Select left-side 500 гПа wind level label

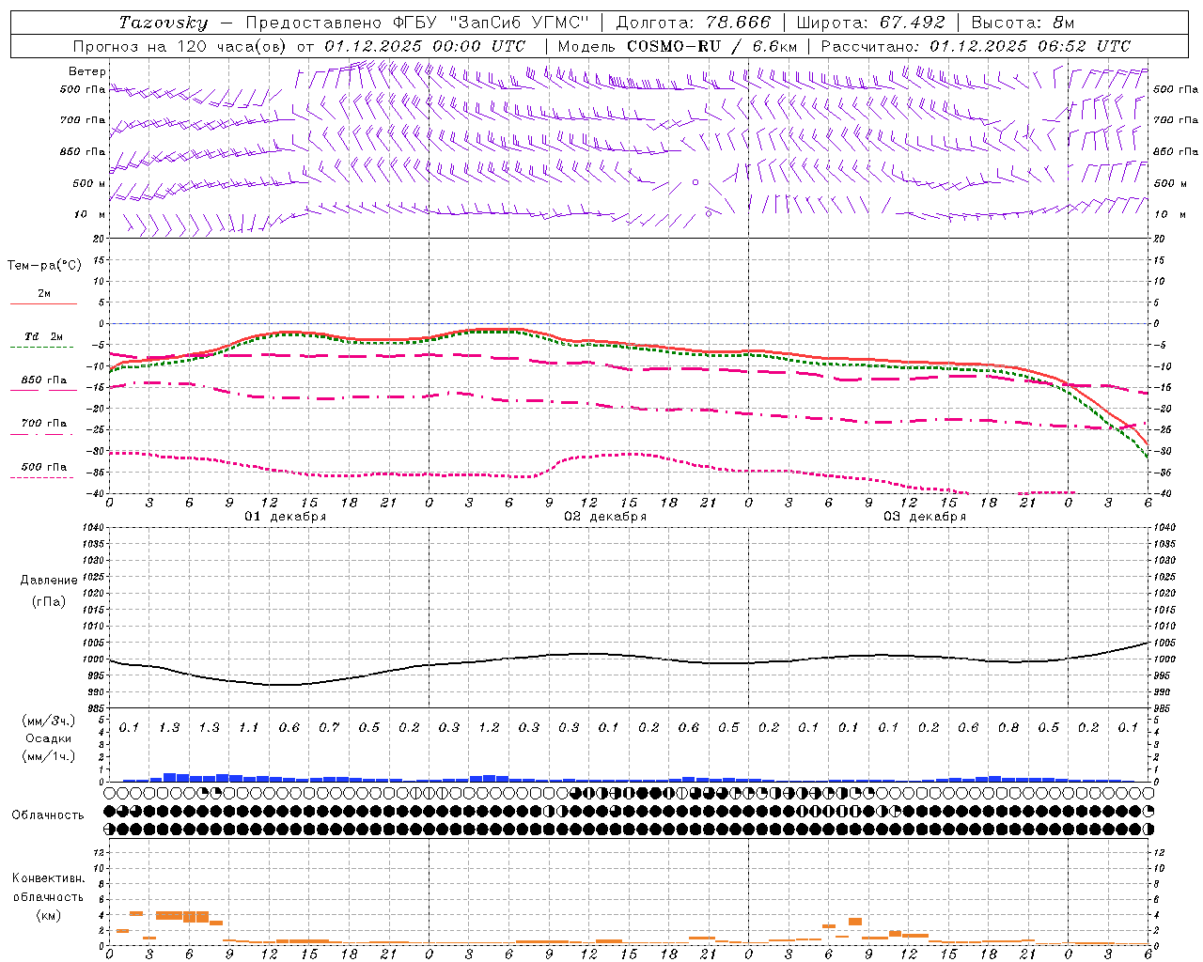(x=83, y=89)
